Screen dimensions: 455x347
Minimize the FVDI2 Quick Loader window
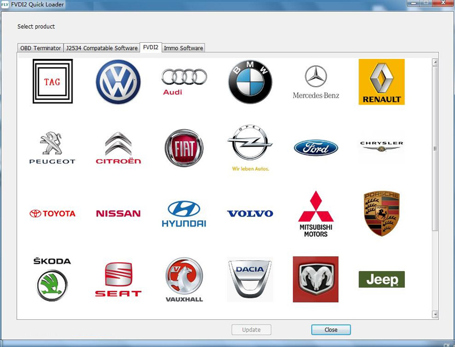point(414,3)
